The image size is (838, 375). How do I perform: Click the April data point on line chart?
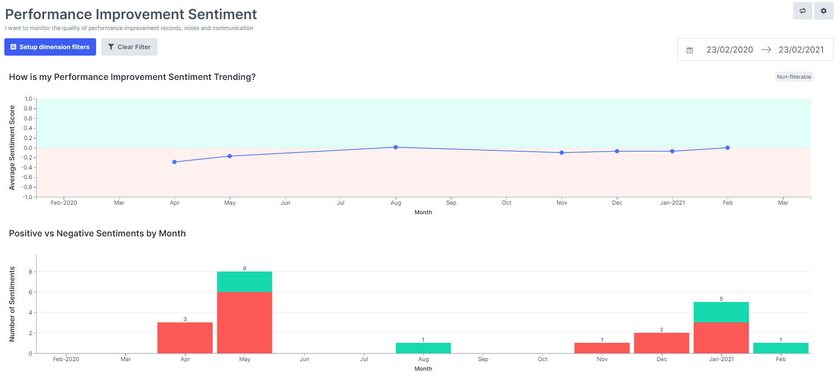click(x=174, y=162)
